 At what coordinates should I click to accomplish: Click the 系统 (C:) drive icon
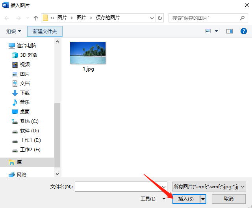[x=15, y=121]
